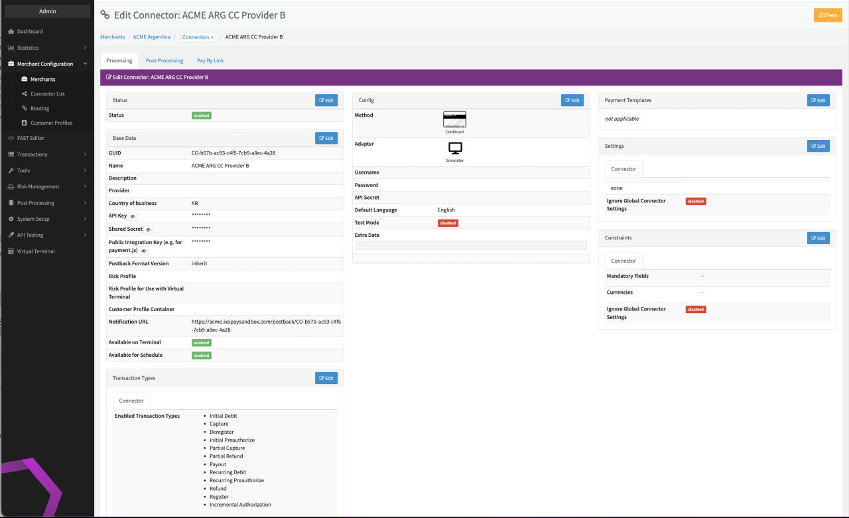Open the FAST Editor sidebar item
849x518 pixels.
(31, 138)
